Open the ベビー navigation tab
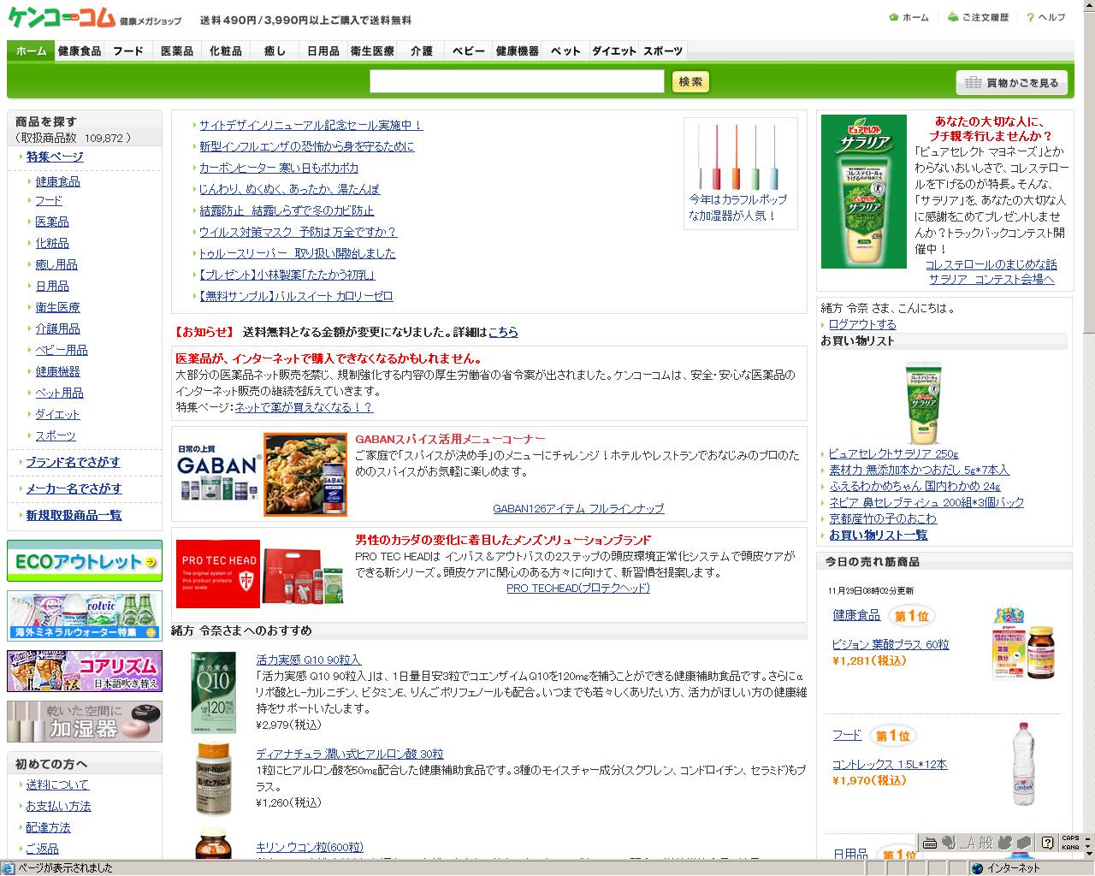1095x876 pixels. pyautogui.click(x=469, y=51)
